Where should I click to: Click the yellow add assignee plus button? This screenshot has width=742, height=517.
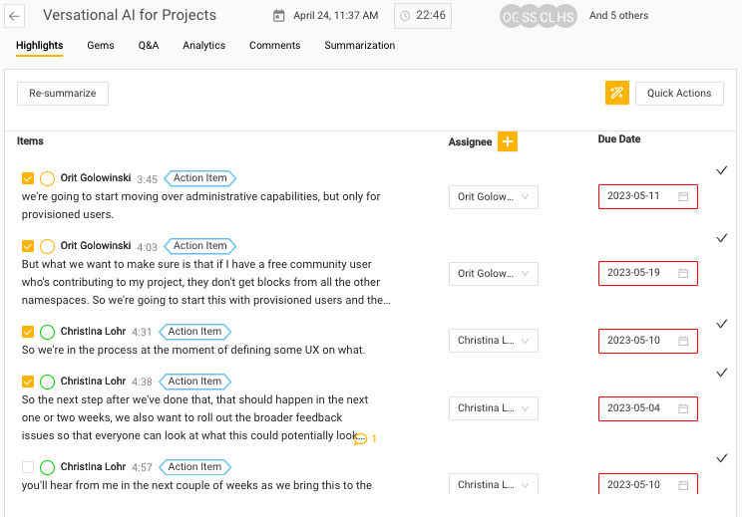(x=508, y=141)
